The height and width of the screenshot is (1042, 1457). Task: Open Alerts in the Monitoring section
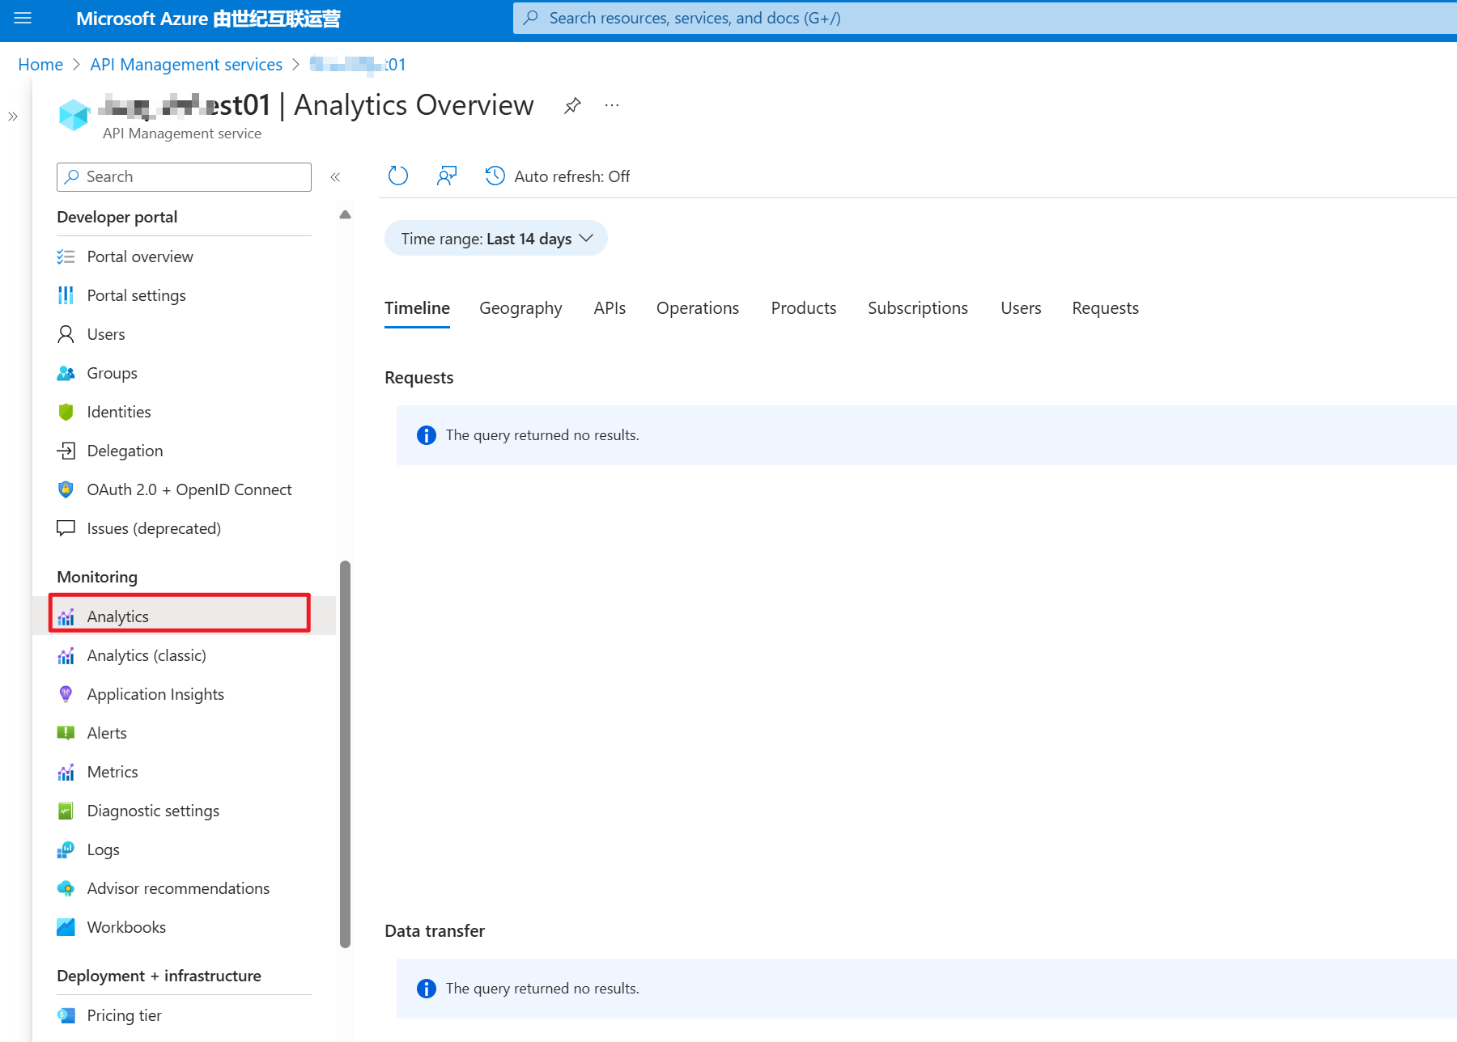(x=107, y=733)
